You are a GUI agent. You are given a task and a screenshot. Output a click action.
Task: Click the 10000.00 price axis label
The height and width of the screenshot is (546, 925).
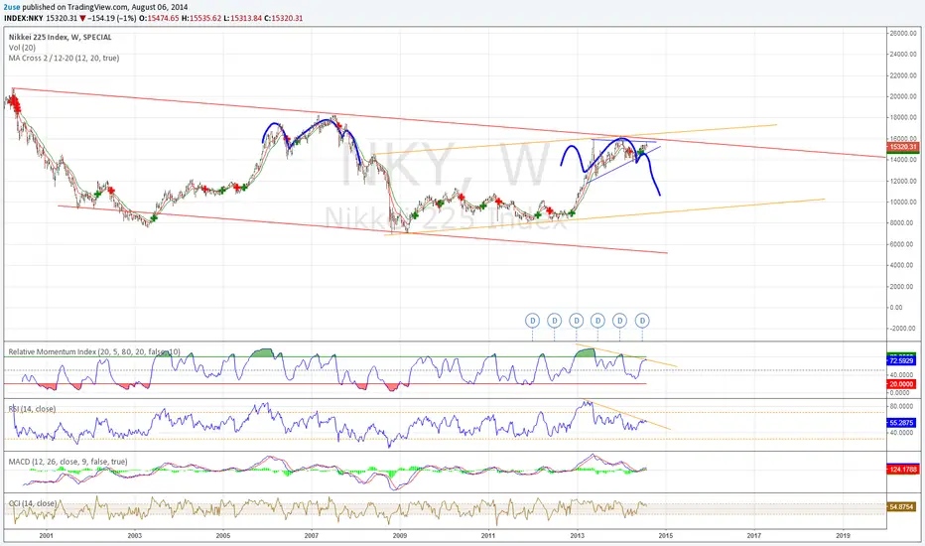[x=903, y=202]
